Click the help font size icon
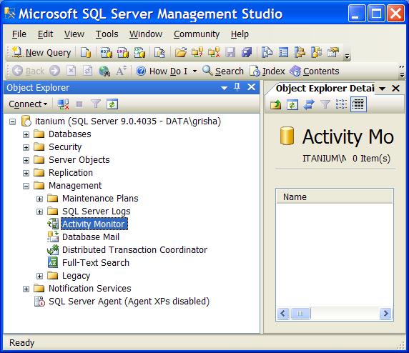The height and width of the screenshot is (353, 409). (x=121, y=71)
